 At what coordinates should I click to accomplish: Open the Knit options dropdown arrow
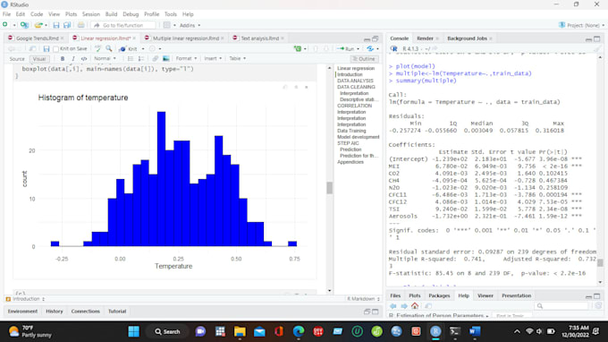pyautogui.click(x=143, y=49)
